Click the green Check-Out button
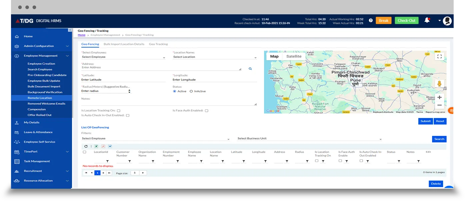The height and width of the screenshot is (201, 465). point(406,21)
